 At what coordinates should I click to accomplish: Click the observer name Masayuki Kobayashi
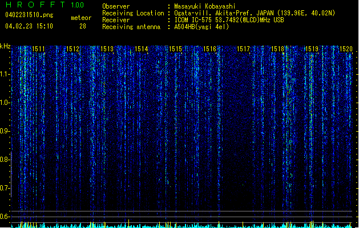click(x=205, y=6)
